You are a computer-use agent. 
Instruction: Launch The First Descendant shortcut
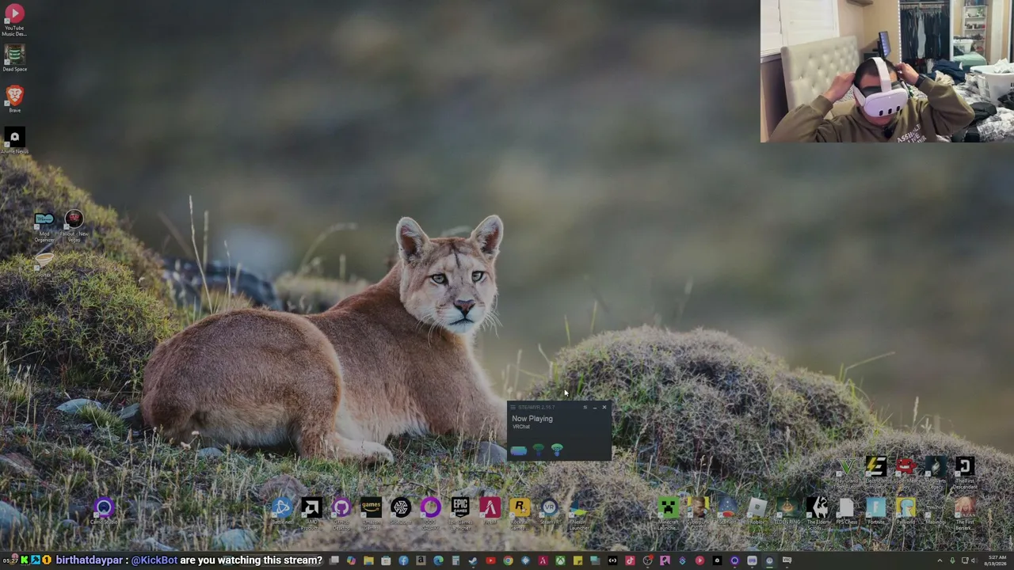[x=965, y=473]
